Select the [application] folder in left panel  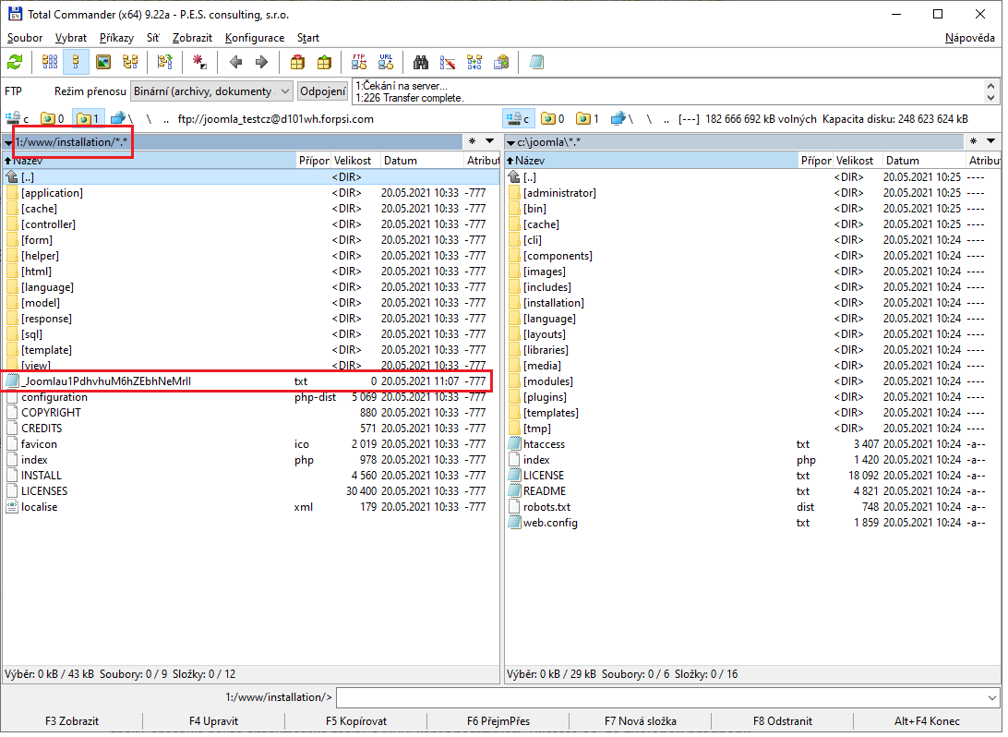click(x=251, y=193)
